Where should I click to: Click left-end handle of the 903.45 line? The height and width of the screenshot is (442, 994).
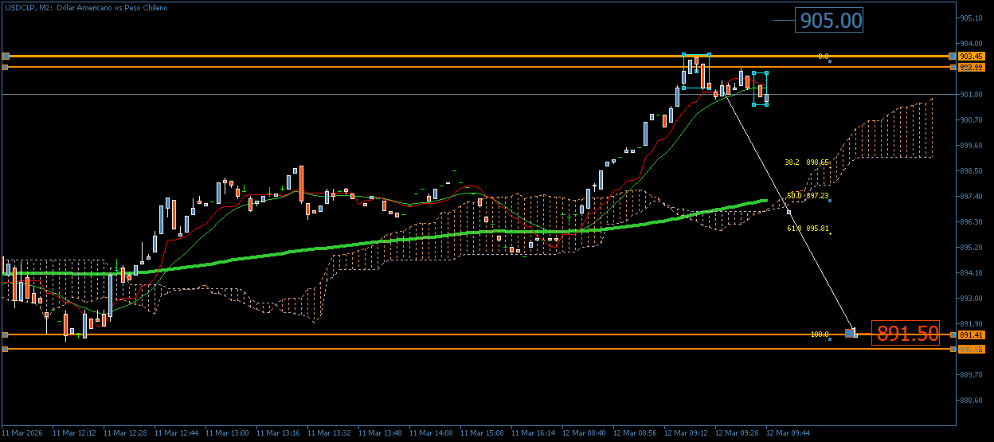6,57
